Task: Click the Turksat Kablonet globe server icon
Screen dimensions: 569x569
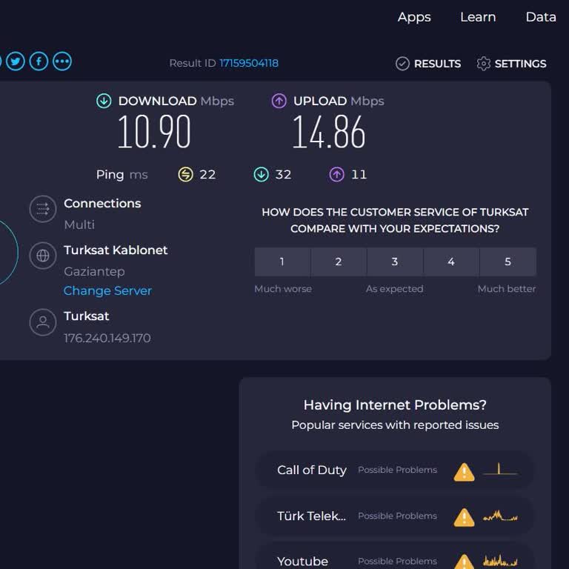Action: coord(43,256)
